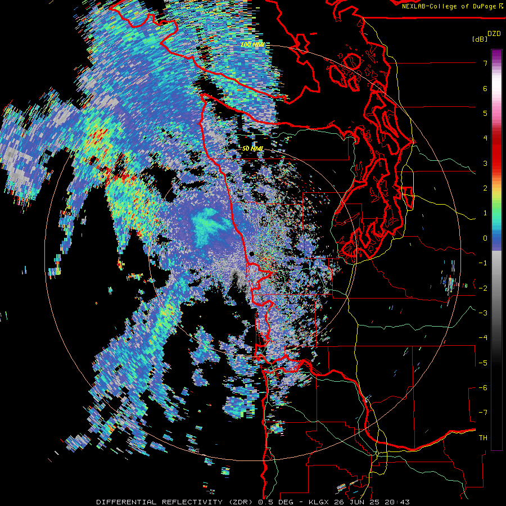Screen dimensions: 506x506
Task: Click the NEXLAB-College of DuPage label
Action: click(x=450, y=6)
